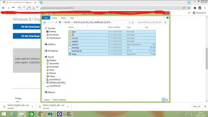Sort by the Size column

click(x=147, y=27)
